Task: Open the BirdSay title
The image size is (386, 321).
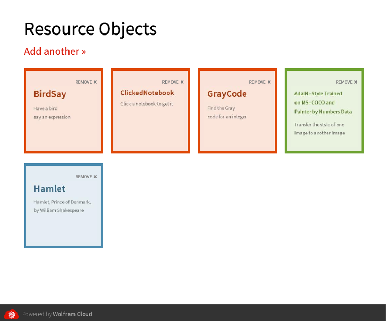Action: pos(50,94)
